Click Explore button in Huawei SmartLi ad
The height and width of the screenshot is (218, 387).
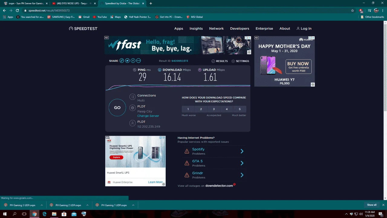click(x=116, y=157)
